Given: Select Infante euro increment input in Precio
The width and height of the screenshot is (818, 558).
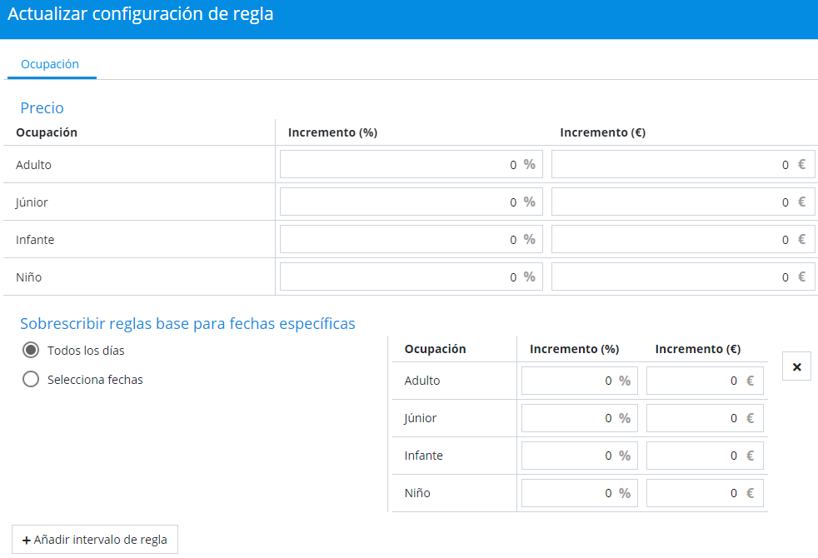Looking at the screenshot, I should pos(671,240).
